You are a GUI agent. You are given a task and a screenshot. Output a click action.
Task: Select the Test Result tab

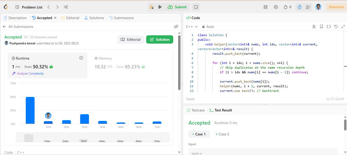pyautogui.click(x=221, y=110)
